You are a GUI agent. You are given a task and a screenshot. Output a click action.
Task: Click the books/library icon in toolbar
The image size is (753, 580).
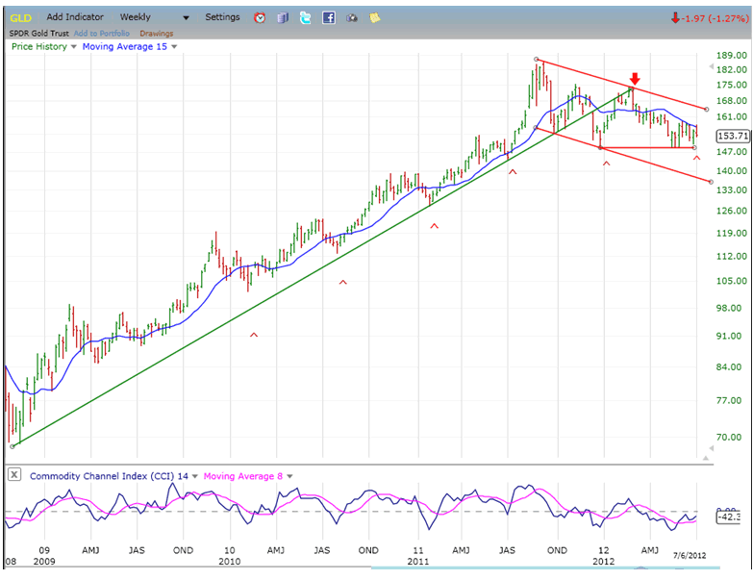(x=283, y=17)
